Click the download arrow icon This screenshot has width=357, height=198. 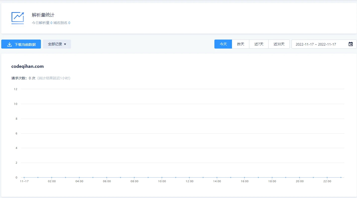(10, 44)
